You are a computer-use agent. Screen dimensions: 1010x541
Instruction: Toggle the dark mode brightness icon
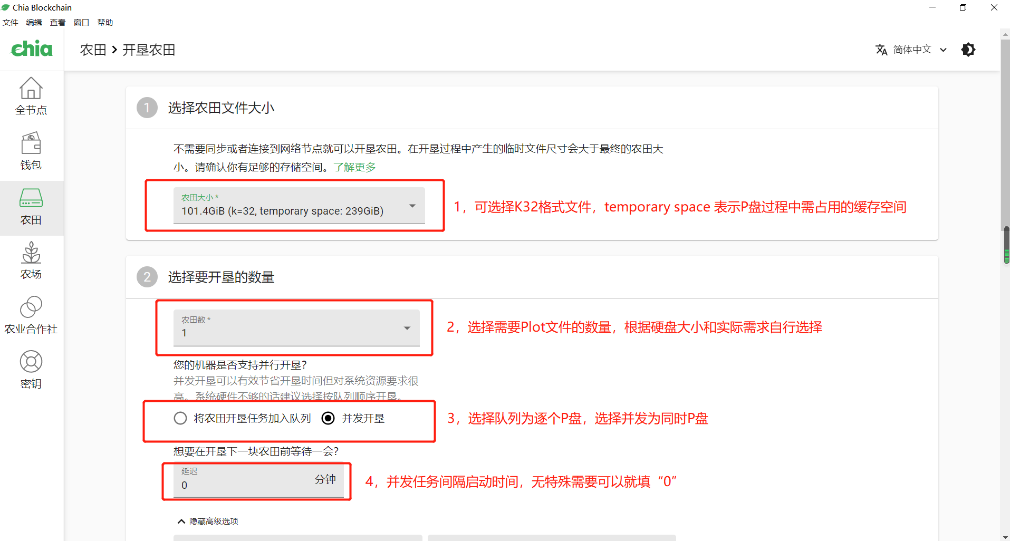pos(968,50)
